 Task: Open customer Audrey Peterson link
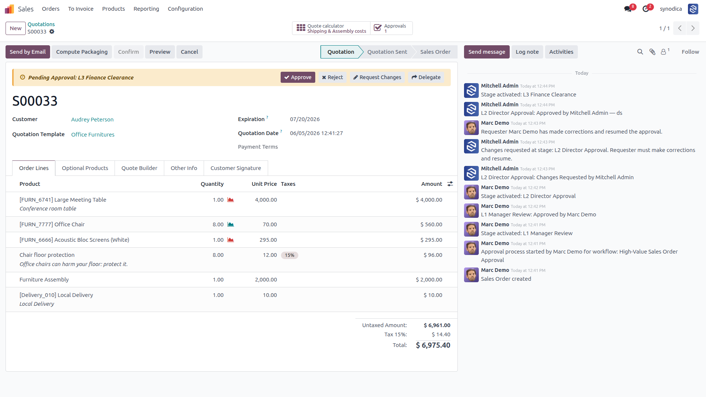92,120
